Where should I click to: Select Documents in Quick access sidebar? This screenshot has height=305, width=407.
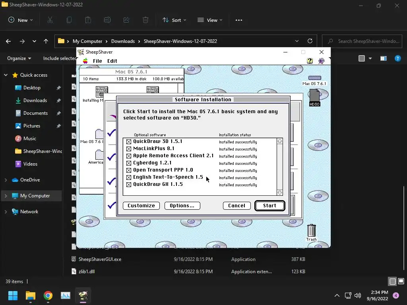(x=35, y=113)
